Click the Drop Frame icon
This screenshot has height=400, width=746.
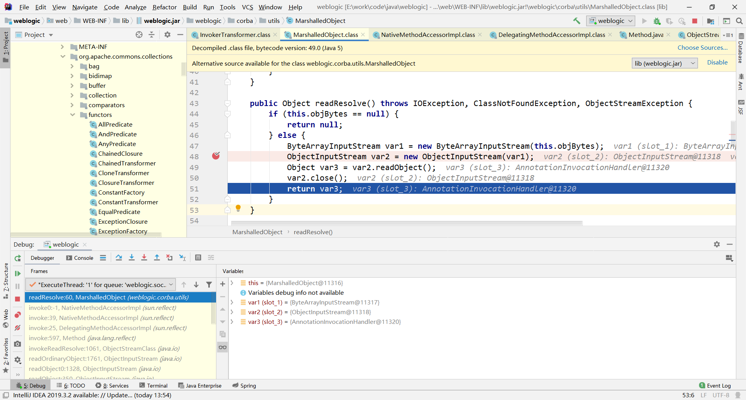(x=169, y=257)
